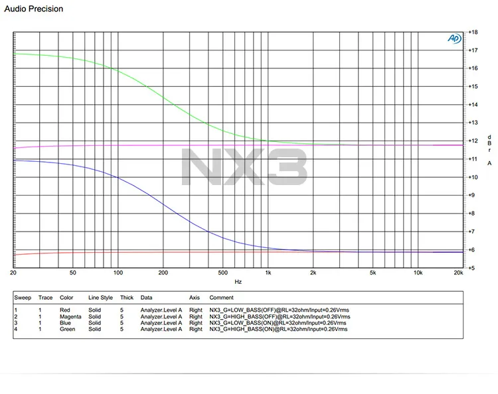The height and width of the screenshot is (394, 498).
Task: Click Analyzer.Level A in Red row
Action: (x=161, y=310)
